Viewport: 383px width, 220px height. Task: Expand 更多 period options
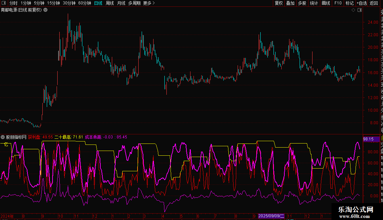tap(149, 3)
